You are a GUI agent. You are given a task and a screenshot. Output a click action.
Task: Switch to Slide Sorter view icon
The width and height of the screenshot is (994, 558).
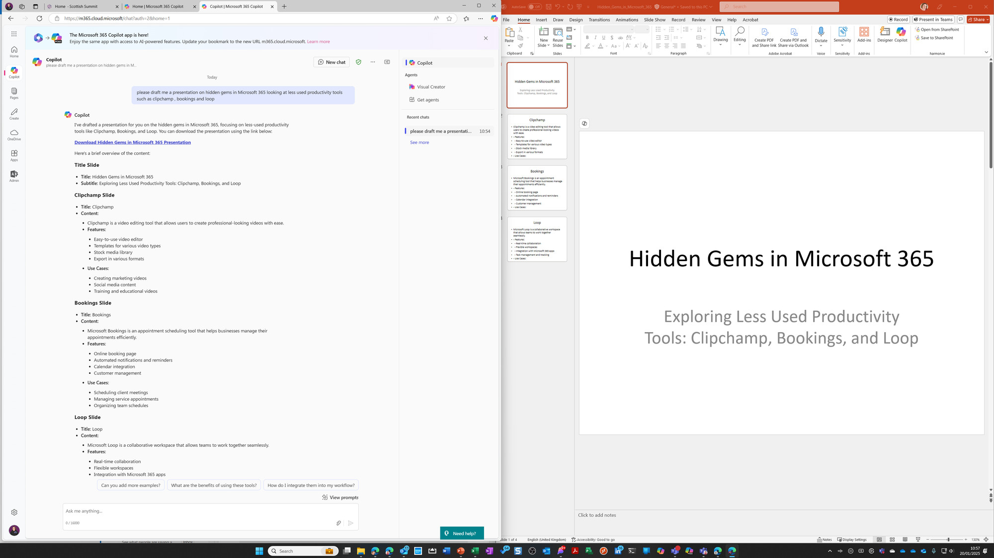tap(892, 540)
